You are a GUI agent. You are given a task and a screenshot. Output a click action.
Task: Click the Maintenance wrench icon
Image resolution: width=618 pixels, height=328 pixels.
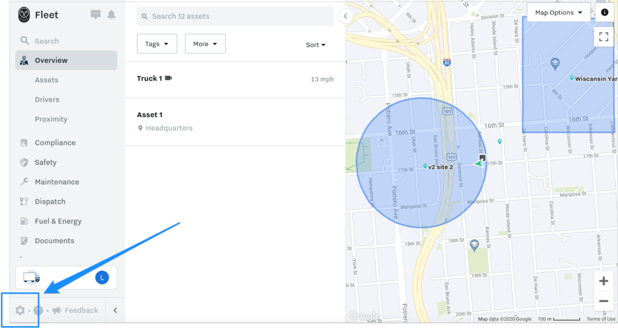[x=24, y=181]
